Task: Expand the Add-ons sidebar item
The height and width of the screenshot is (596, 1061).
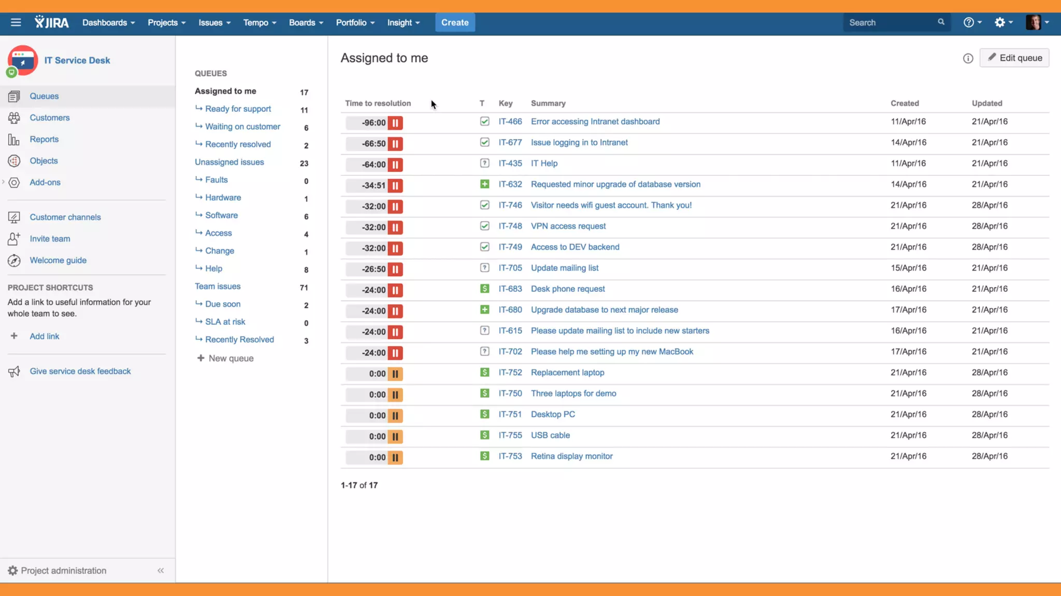Action: (4, 182)
